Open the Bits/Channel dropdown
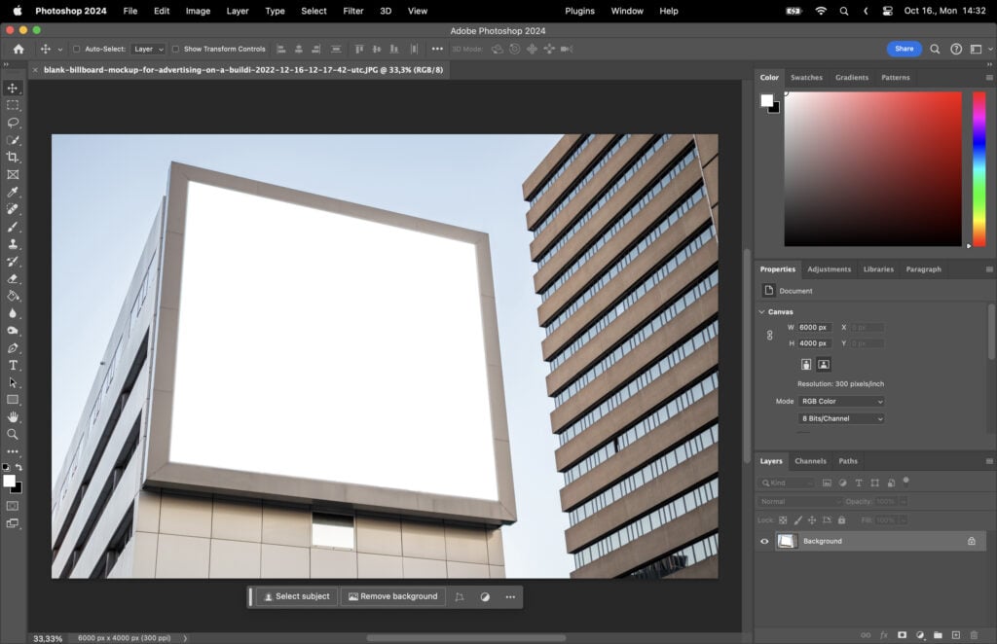 [x=840, y=418]
